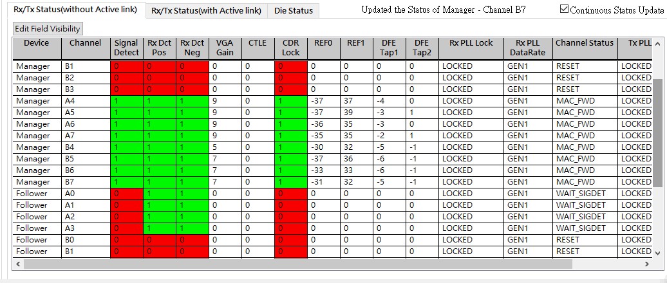Click the Tx PLL column header

(x=635, y=48)
